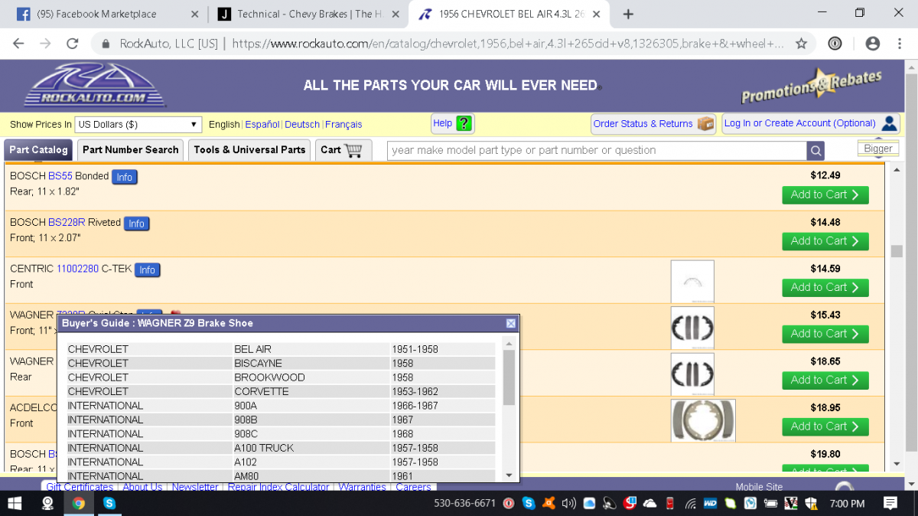Image resolution: width=918 pixels, height=516 pixels.
Task: Click the green Help question mark icon
Action: [464, 123]
